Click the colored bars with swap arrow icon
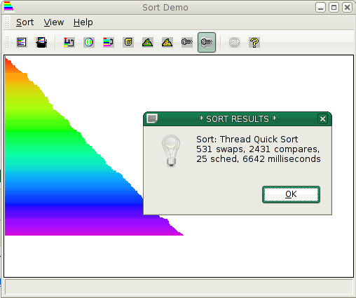 (x=109, y=43)
